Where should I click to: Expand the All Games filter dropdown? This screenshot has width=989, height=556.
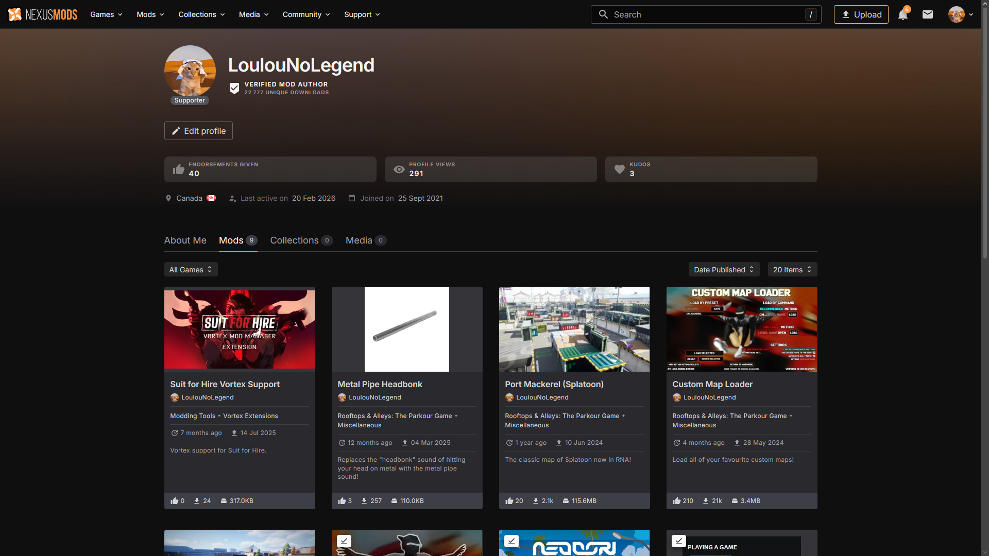pyautogui.click(x=191, y=270)
